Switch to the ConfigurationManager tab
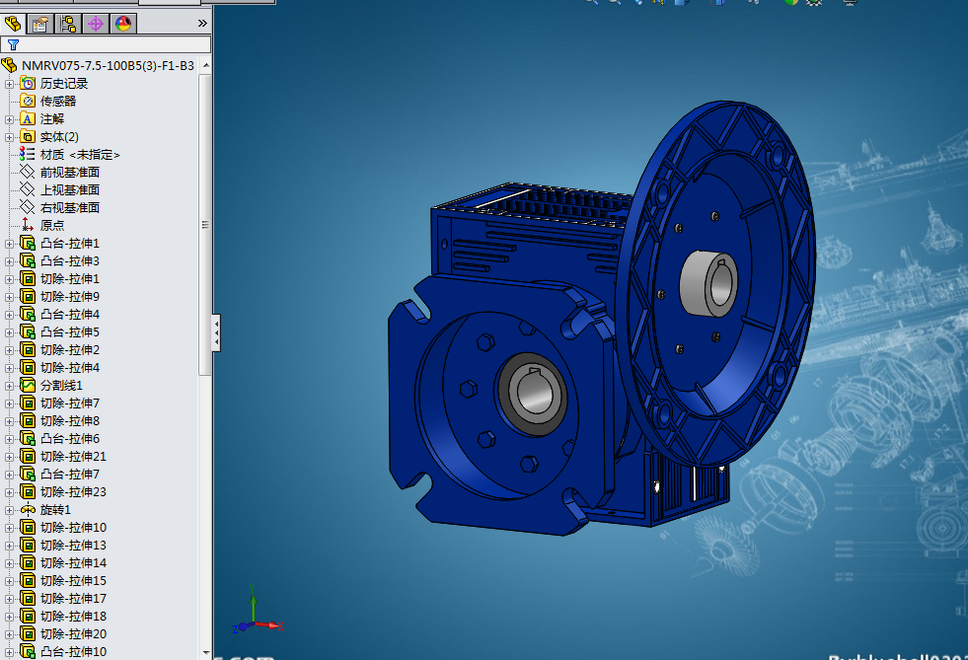The height and width of the screenshot is (660, 968). [x=68, y=24]
